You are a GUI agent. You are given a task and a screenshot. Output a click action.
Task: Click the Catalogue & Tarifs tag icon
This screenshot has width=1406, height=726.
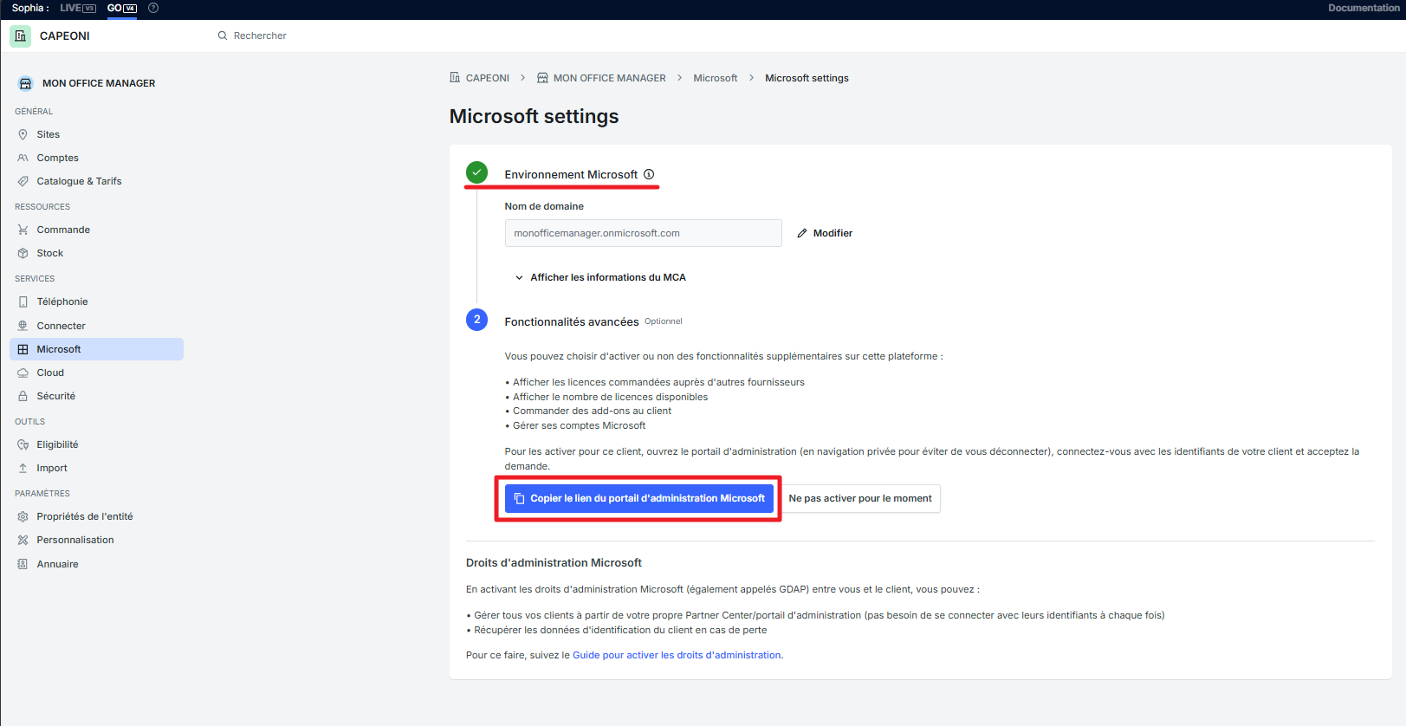[23, 181]
